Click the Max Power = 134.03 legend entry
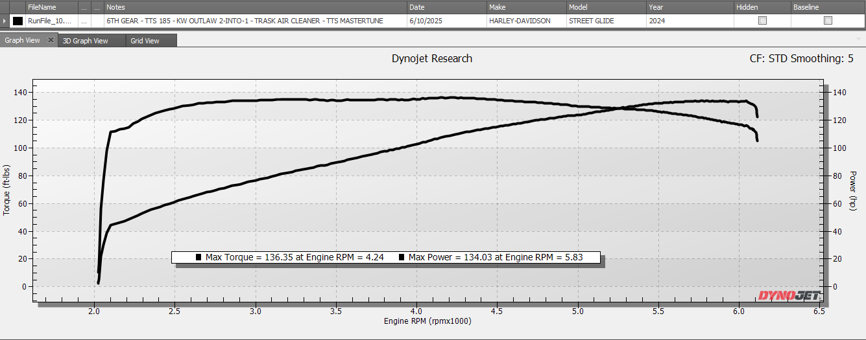This screenshot has width=866, height=340. point(491,257)
